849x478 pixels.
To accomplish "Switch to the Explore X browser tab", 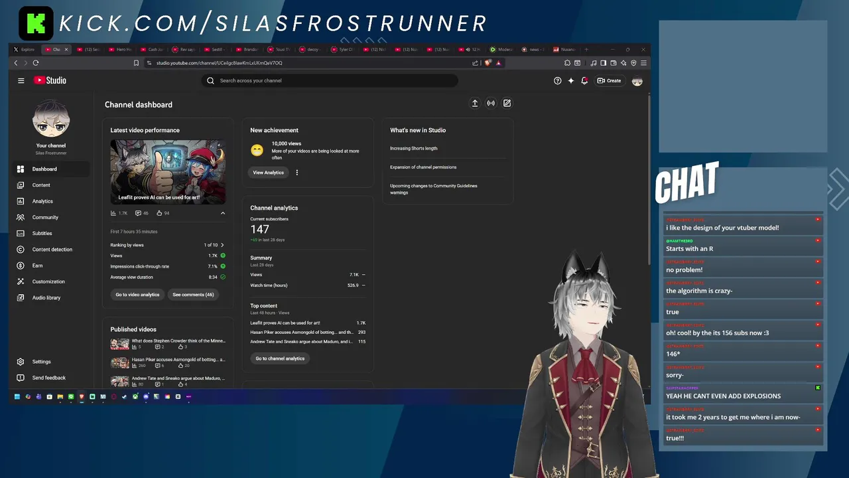I will (25, 49).
